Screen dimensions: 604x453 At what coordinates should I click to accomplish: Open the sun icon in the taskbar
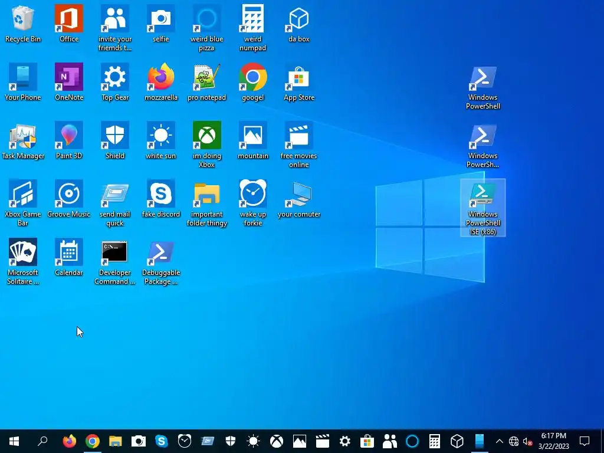[x=253, y=441]
